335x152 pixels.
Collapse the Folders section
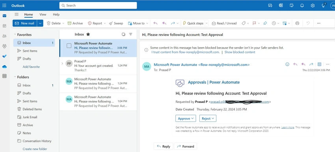click(15, 77)
